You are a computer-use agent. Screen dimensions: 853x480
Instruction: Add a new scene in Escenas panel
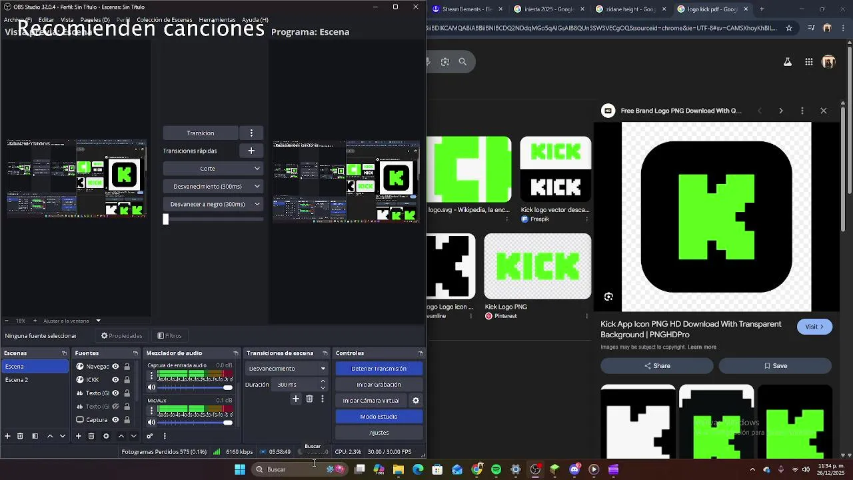pyautogui.click(x=7, y=436)
